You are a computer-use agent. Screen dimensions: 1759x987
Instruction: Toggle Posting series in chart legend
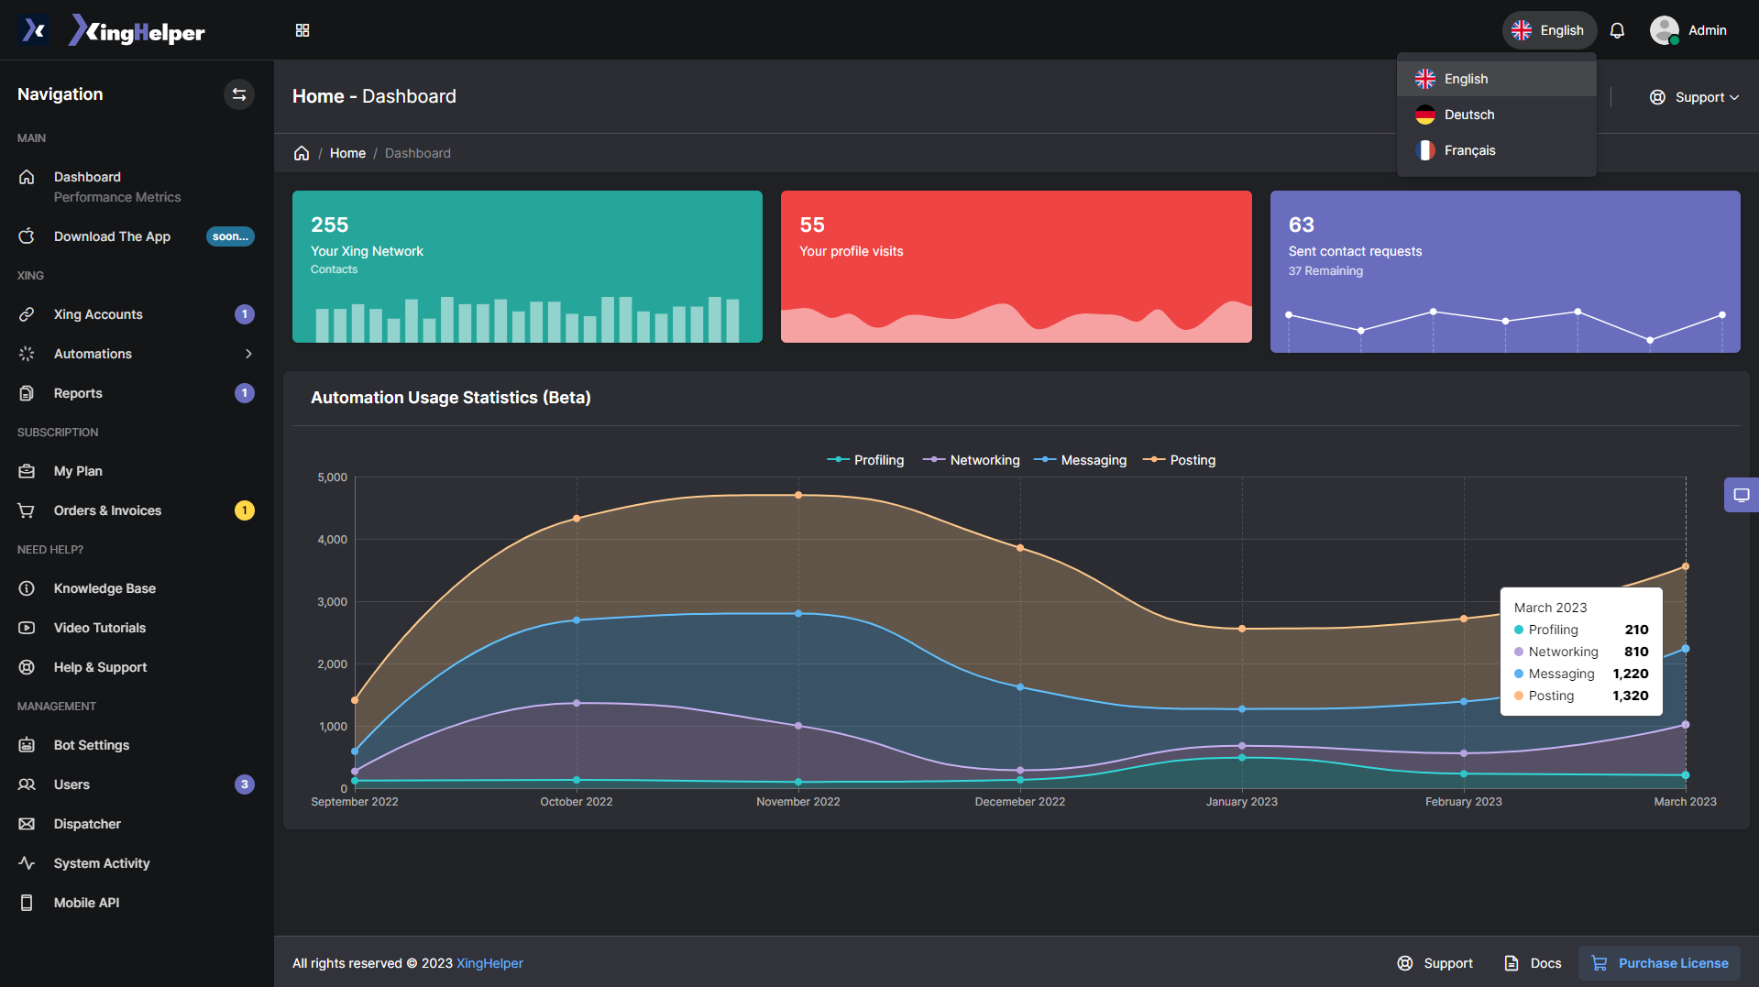1180,460
